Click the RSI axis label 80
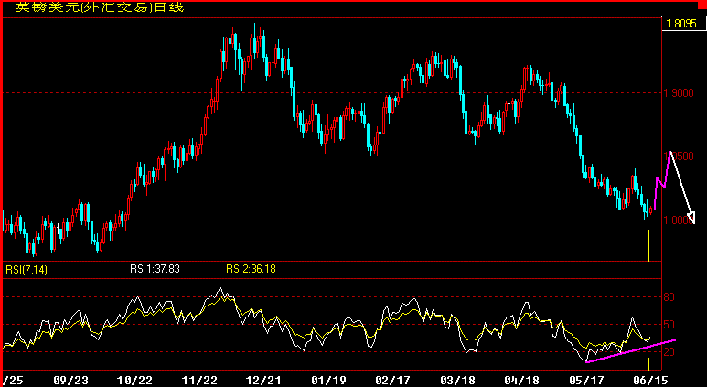The width and height of the screenshot is (707, 387). tap(670, 297)
